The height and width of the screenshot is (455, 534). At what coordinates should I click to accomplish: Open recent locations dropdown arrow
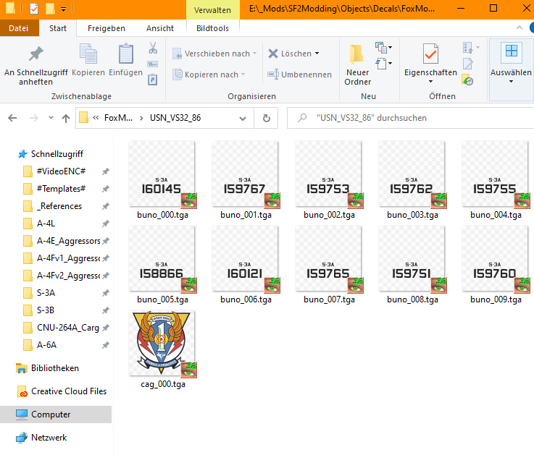[x=51, y=117]
